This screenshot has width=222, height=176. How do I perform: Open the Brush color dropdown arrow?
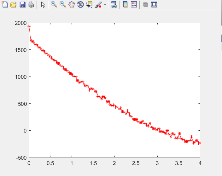[x=105, y=4]
